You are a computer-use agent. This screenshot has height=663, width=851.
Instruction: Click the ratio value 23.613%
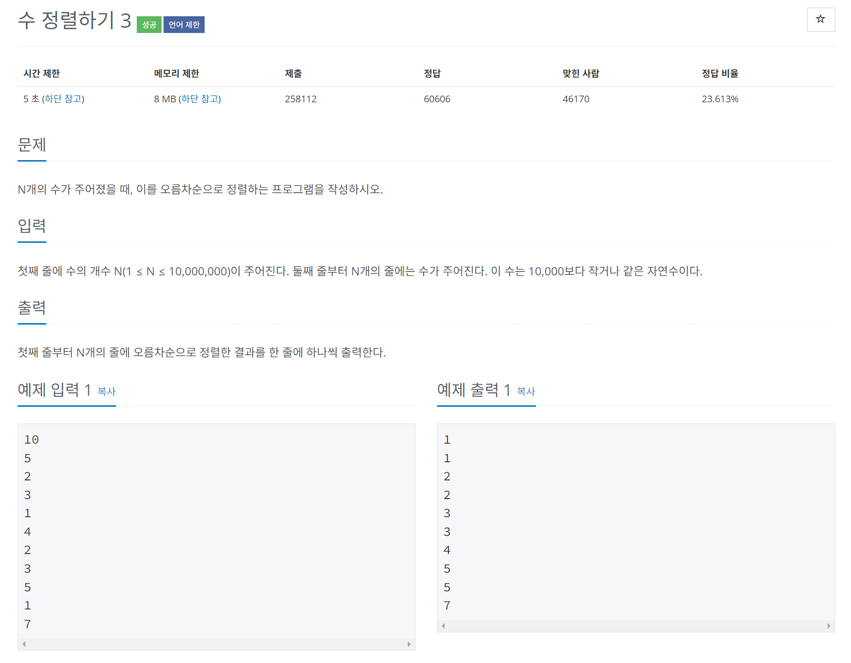(720, 99)
